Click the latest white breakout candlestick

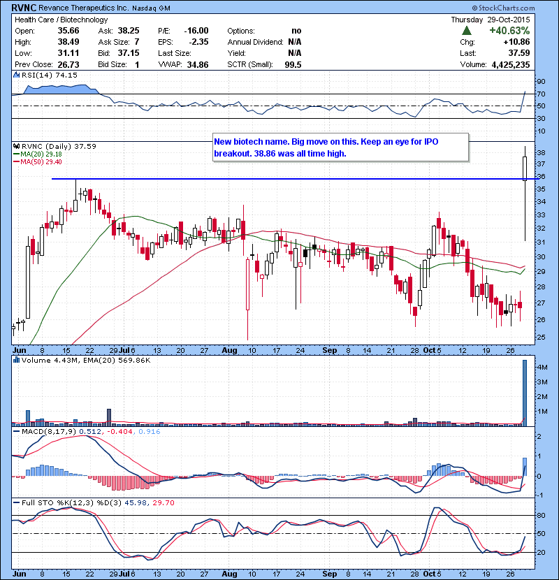pos(525,168)
